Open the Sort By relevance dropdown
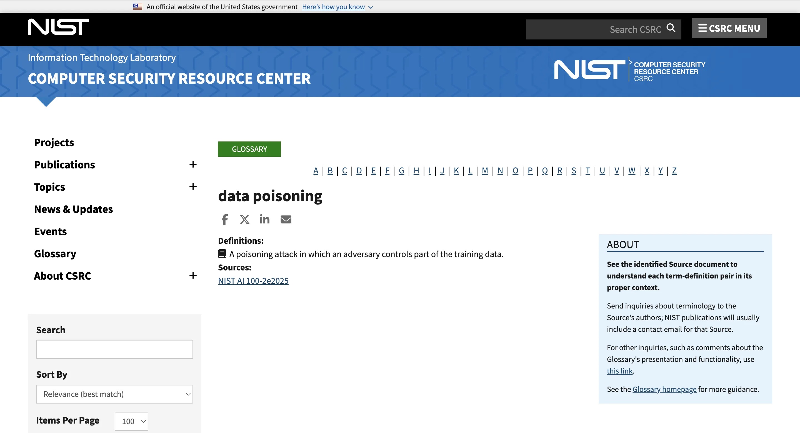 (x=114, y=394)
